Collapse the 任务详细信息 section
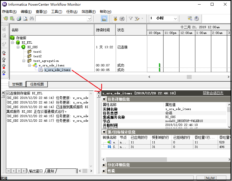The image size is (232, 181). click(104, 99)
